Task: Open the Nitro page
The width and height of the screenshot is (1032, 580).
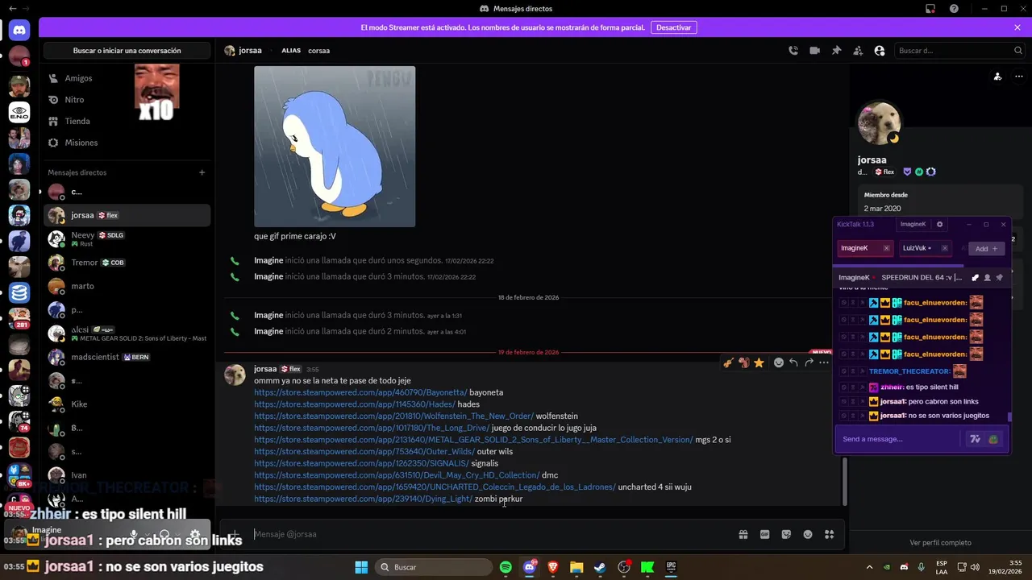Action: coord(127,100)
